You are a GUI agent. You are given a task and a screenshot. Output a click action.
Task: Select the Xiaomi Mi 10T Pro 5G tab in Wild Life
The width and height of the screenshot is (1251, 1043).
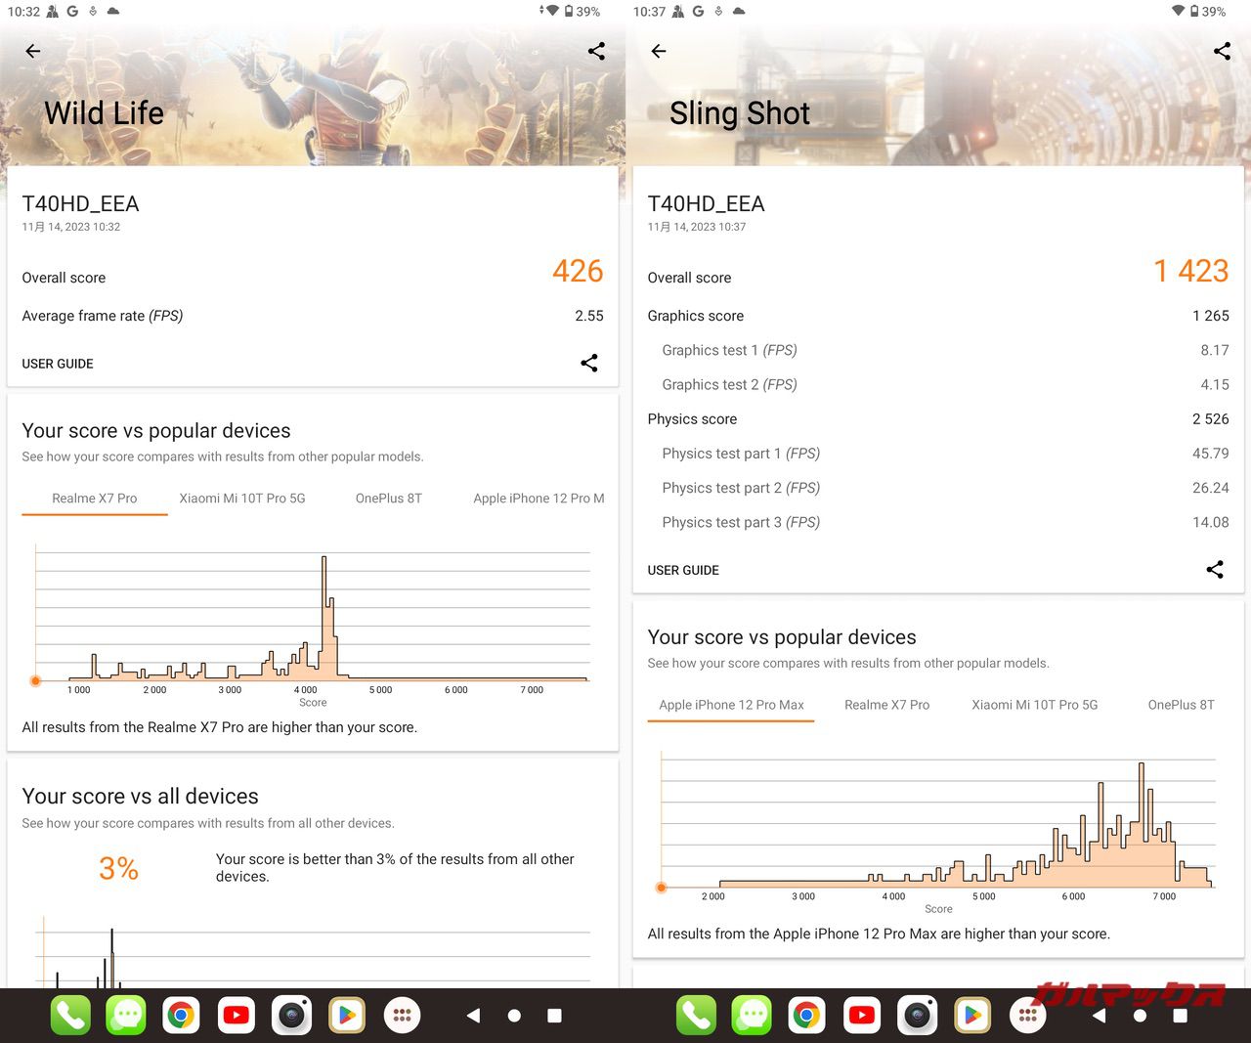[242, 499]
